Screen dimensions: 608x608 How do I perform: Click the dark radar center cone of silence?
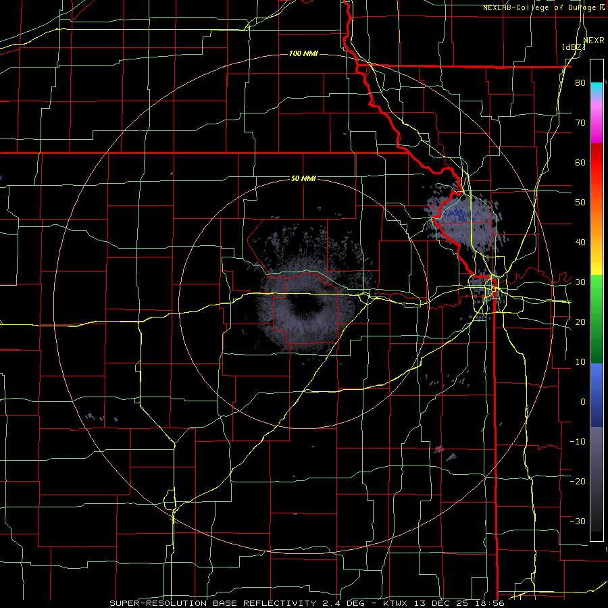pyautogui.click(x=305, y=303)
